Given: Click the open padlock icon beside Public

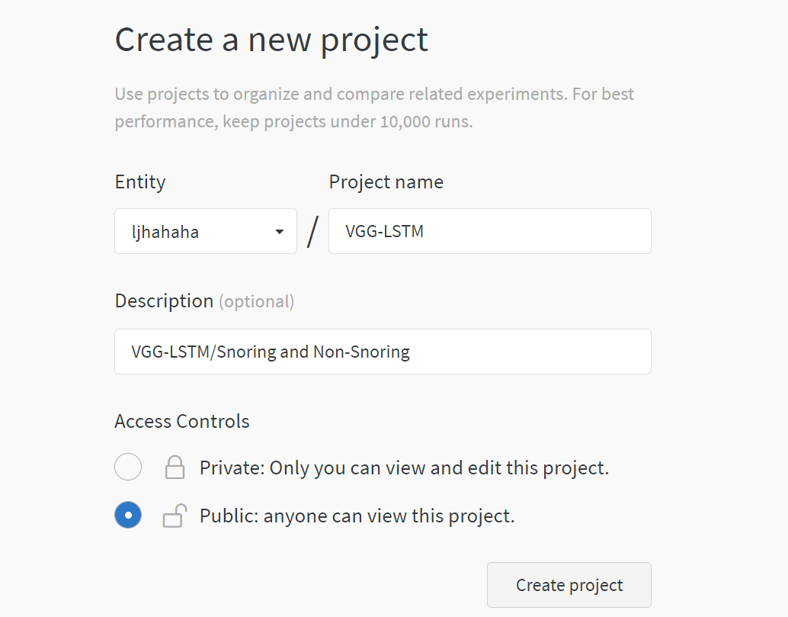Looking at the screenshot, I should (x=175, y=516).
